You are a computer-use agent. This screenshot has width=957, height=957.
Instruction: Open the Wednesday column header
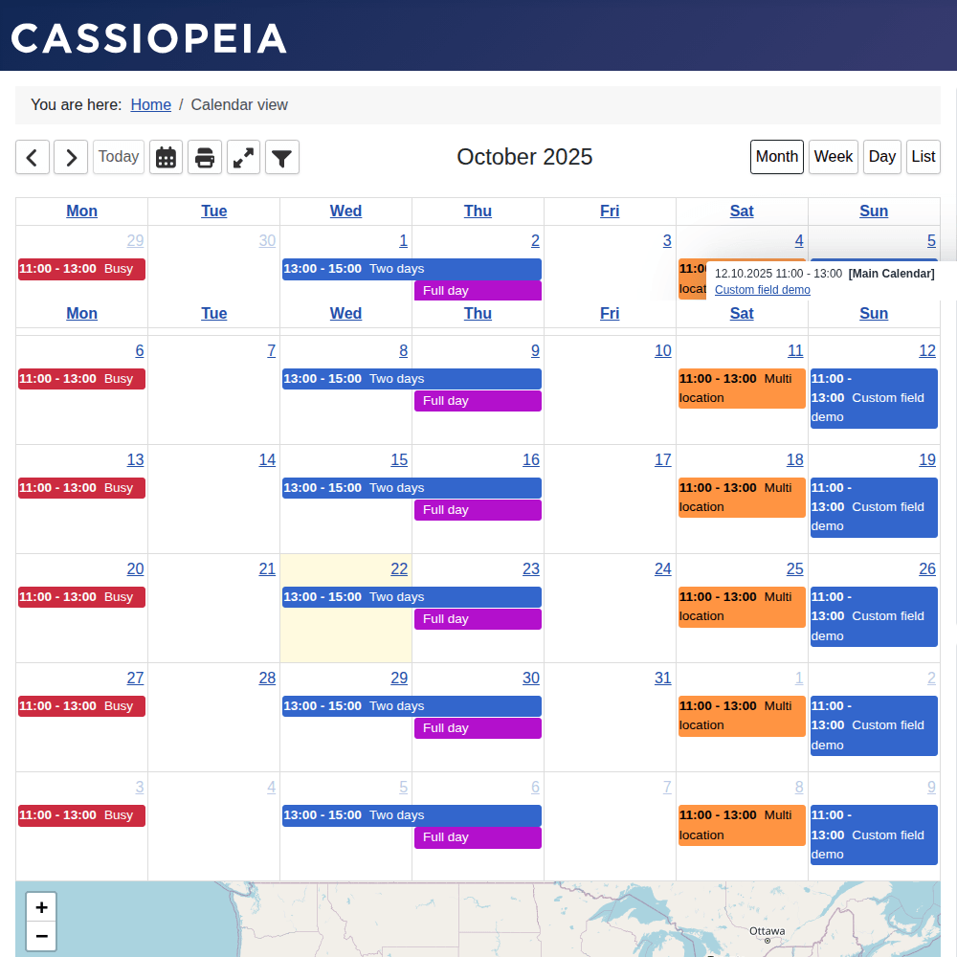tap(345, 211)
